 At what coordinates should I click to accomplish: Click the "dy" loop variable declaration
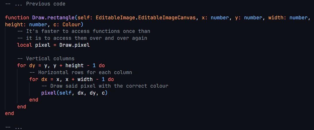(32, 65)
